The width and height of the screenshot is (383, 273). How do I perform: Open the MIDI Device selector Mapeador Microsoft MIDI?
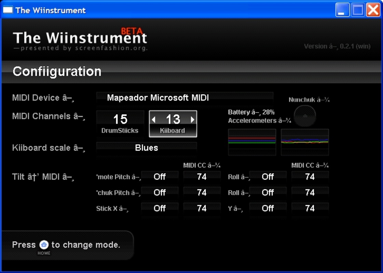184,98
